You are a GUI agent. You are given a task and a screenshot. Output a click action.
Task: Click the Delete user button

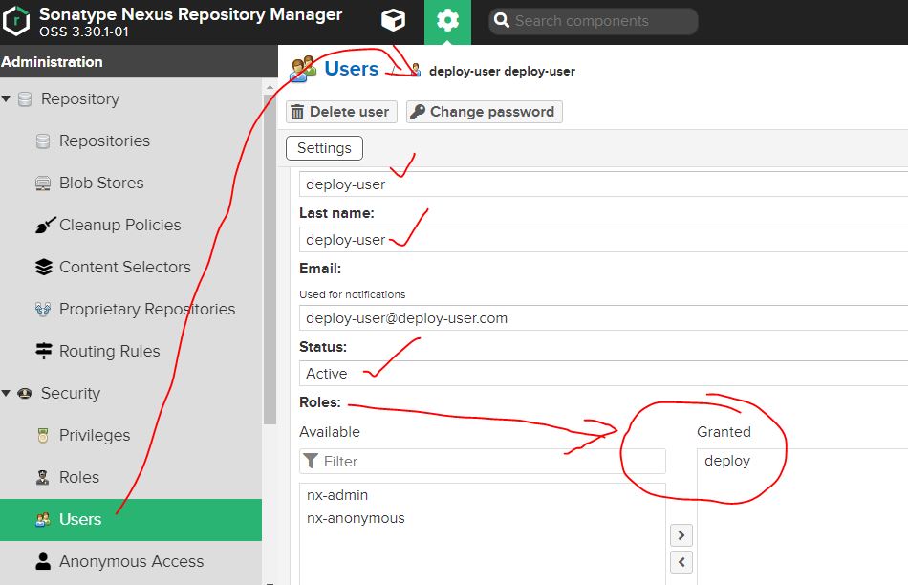click(341, 112)
